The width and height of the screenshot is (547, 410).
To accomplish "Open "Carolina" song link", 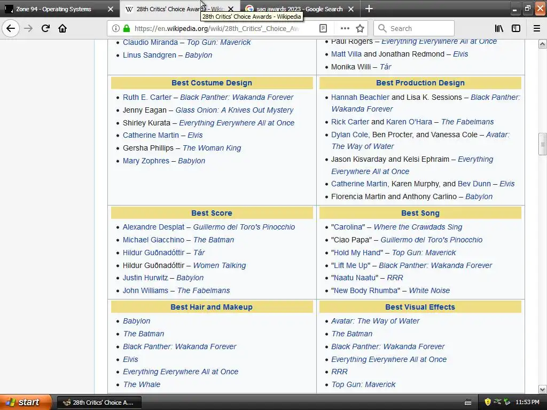I will pyautogui.click(x=348, y=227).
